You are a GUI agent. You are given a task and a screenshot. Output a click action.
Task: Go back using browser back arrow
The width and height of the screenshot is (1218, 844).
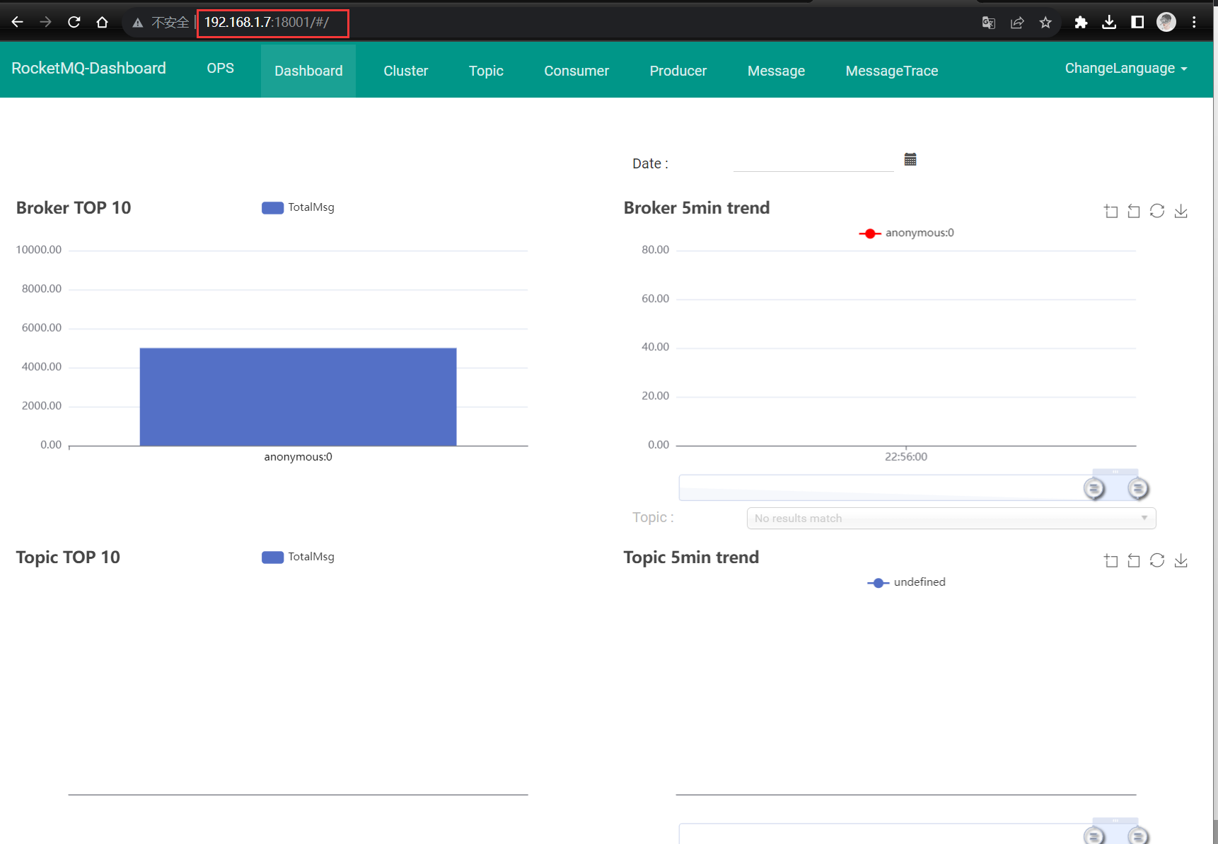click(17, 23)
